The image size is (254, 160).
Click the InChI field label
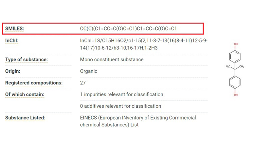pos(12,41)
